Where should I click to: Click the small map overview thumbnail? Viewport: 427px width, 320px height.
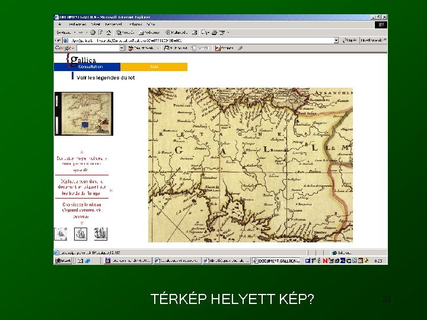pos(84,113)
